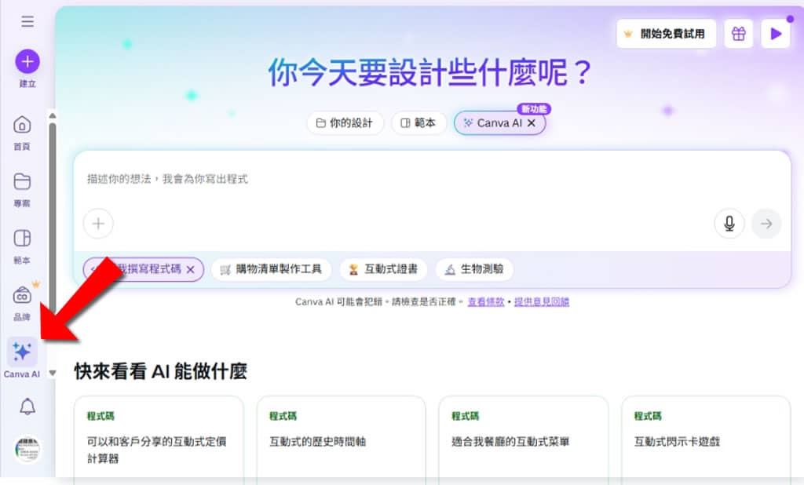Click the purple 建立 plus button

[x=27, y=61]
